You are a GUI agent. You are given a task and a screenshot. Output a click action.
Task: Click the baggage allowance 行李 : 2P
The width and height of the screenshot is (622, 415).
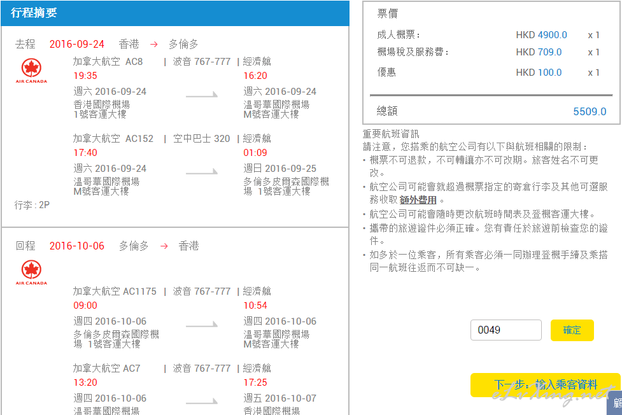point(32,205)
